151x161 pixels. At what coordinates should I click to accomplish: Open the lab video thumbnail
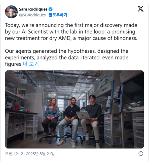pyautogui.click(x=74, y=109)
